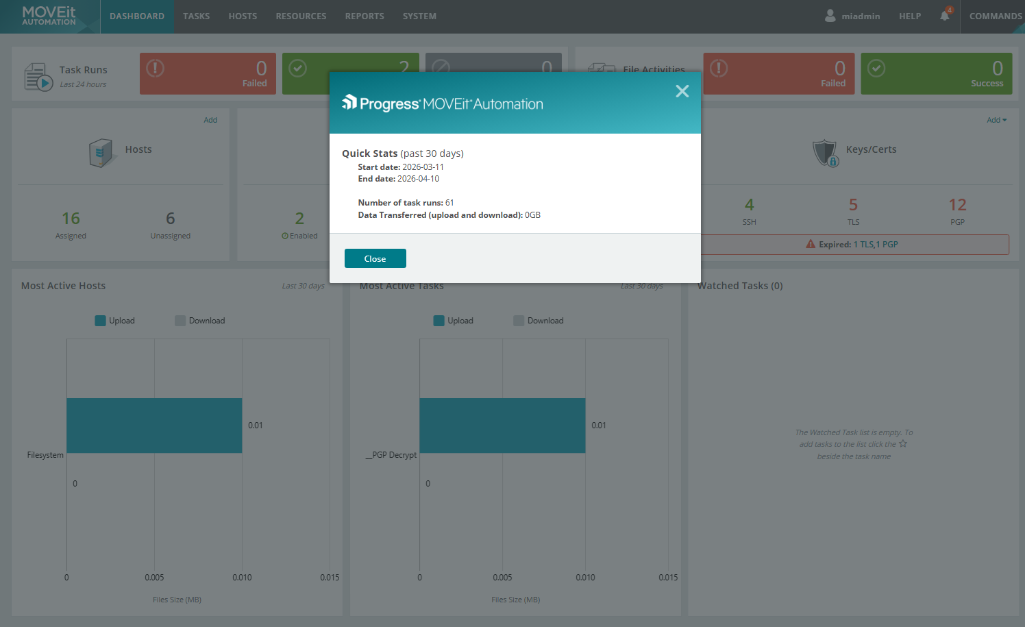The height and width of the screenshot is (627, 1025).
Task: Click the Add link in Hosts panel
Action: [x=210, y=120]
